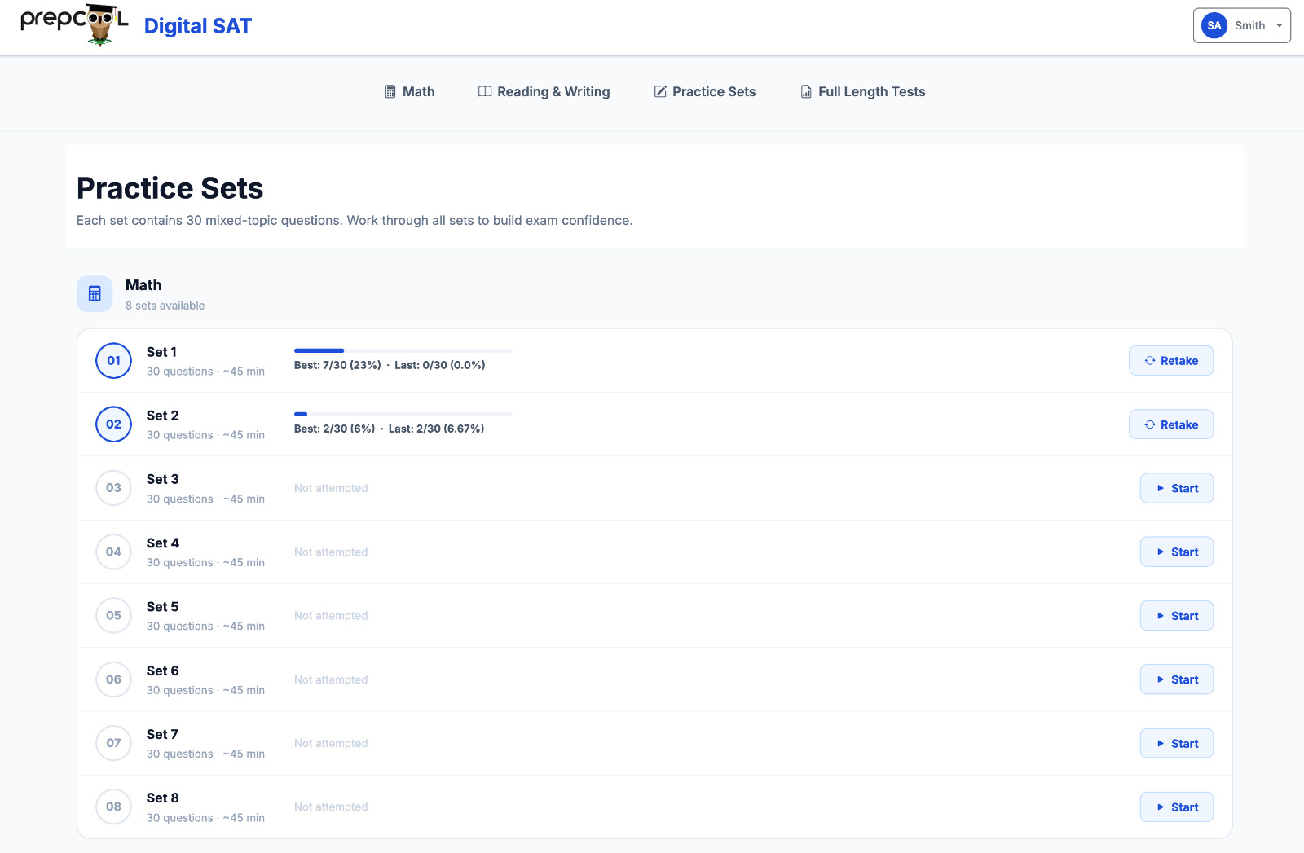Viewport: 1304px width, 853px height.
Task: Click 'Best: 2/30 (6%)' score text
Action: 334,429
